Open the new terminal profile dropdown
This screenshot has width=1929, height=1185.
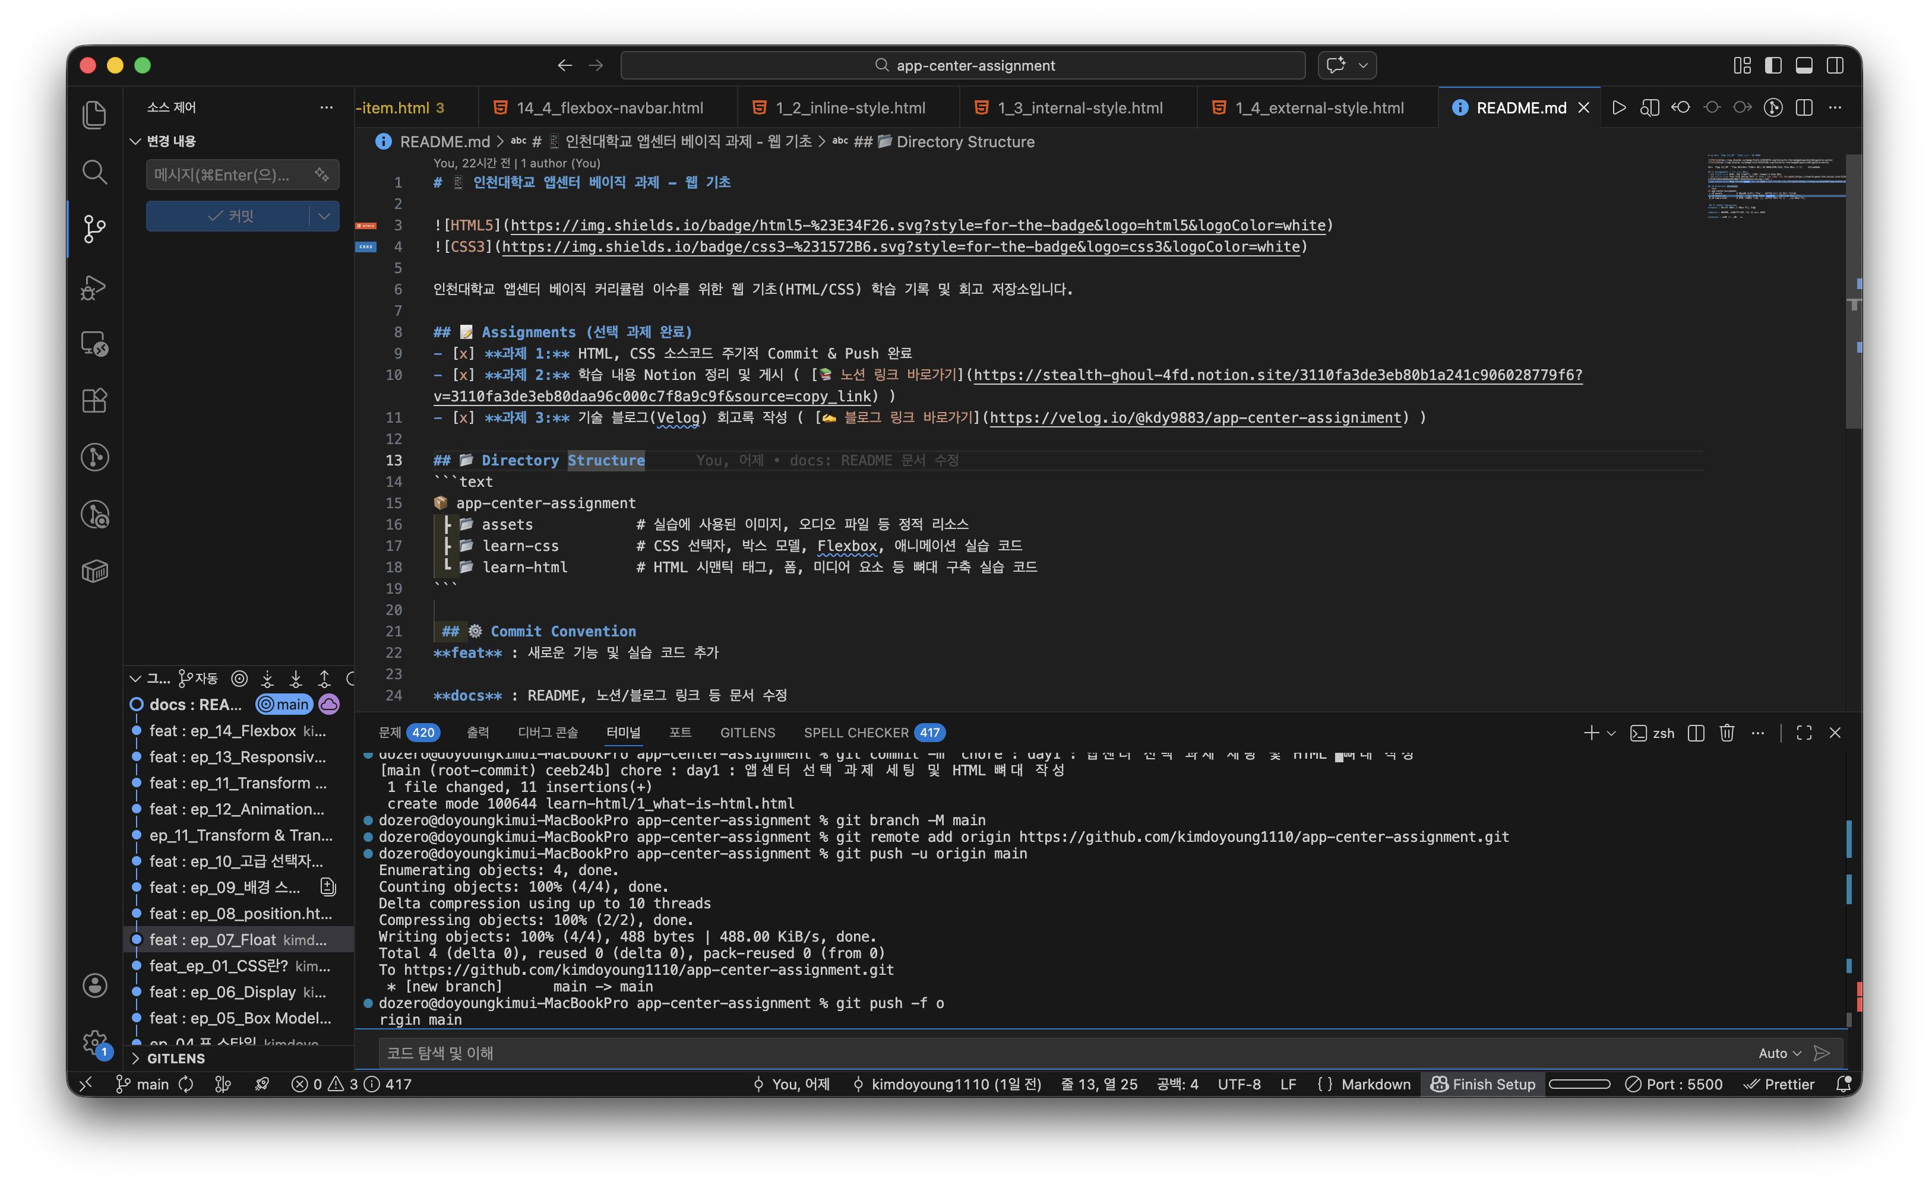(x=1611, y=733)
